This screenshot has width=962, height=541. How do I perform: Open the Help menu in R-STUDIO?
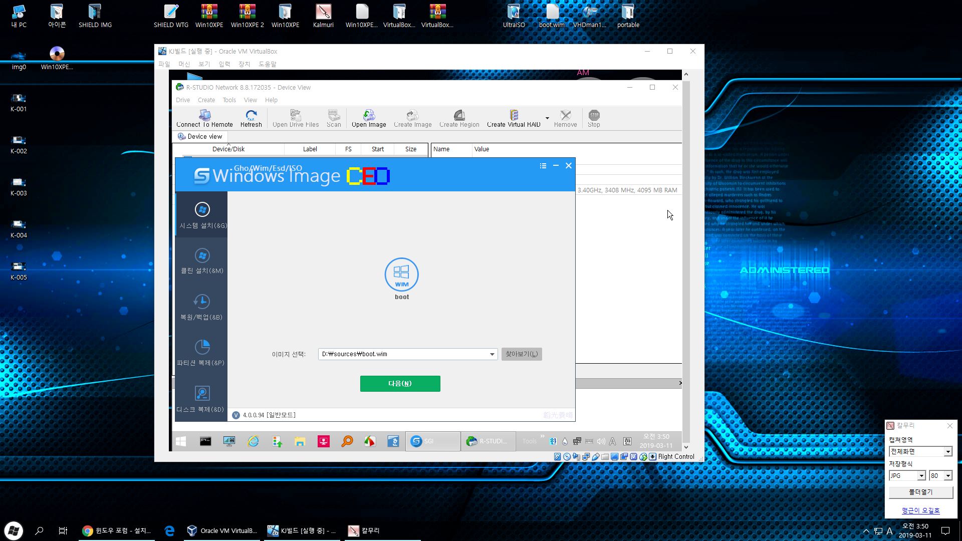point(271,100)
